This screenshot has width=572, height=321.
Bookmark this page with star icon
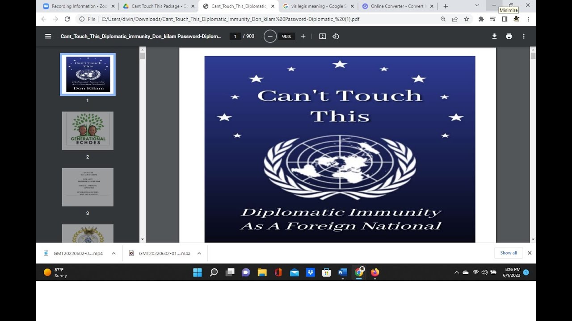click(467, 19)
